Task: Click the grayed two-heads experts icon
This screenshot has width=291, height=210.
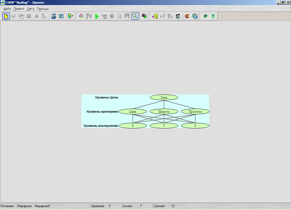Action: coord(170,16)
